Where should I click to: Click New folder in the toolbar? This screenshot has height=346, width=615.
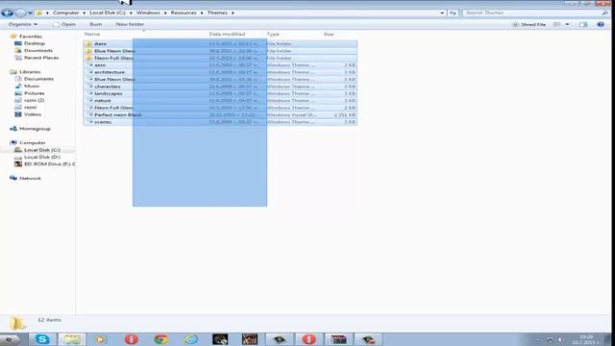(x=130, y=24)
